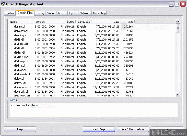Screen dimensions: 187x136
Task: Switch to the System tab
Action: (10, 13)
